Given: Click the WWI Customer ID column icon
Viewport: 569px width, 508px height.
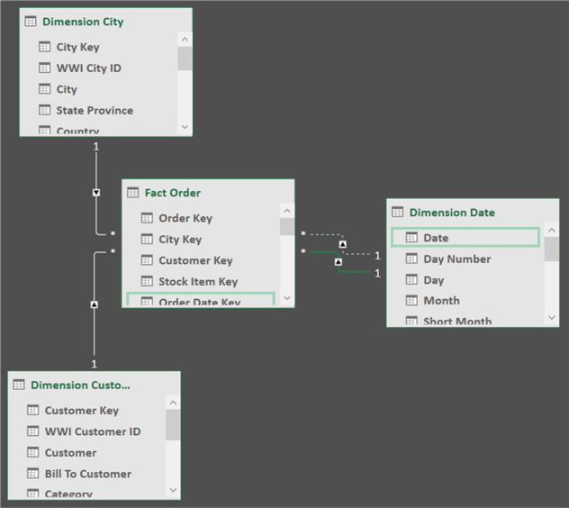Looking at the screenshot, I should 33,431.
